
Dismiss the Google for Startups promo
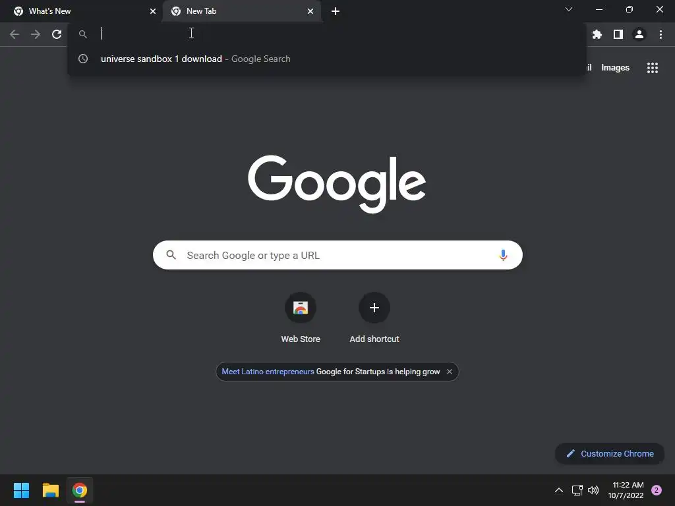(450, 372)
